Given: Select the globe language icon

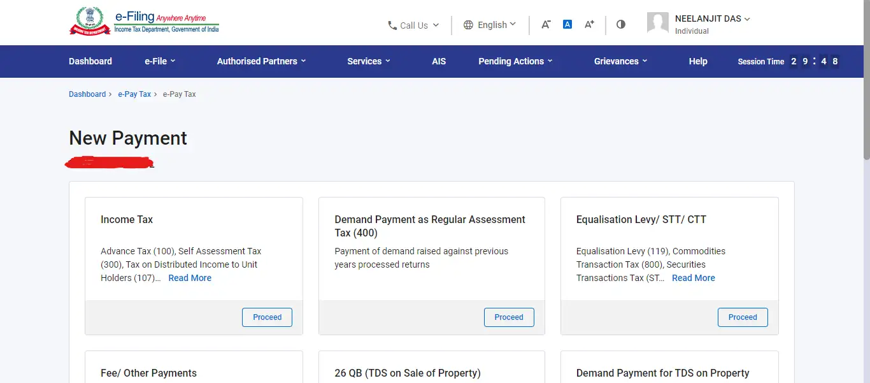Looking at the screenshot, I should tap(468, 25).
